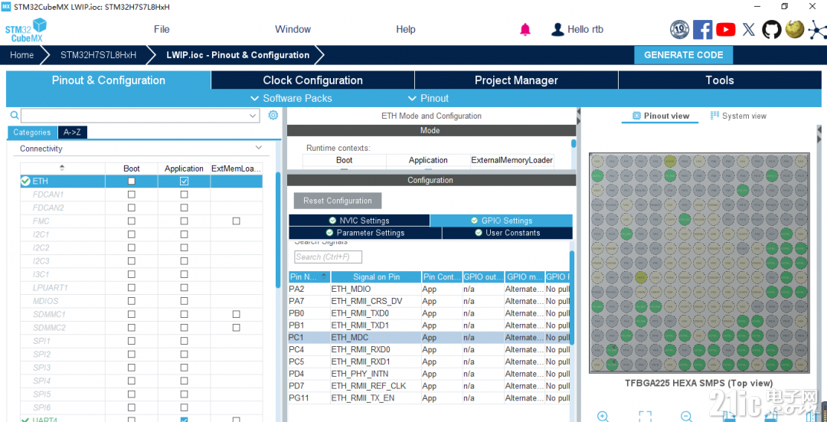Open the GitHub repository icon
Screen dimensions: 827x422
click(772, 30)
